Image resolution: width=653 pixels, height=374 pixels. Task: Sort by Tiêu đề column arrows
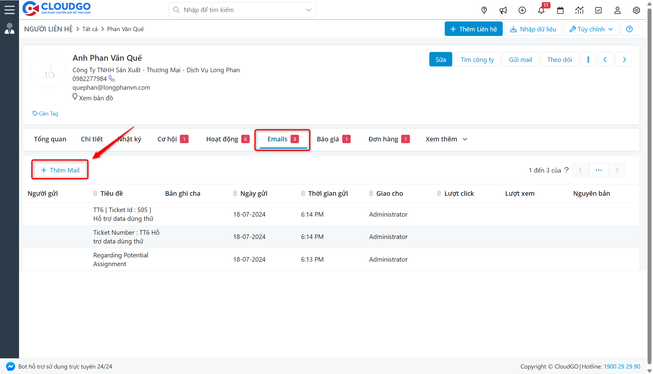95,193
